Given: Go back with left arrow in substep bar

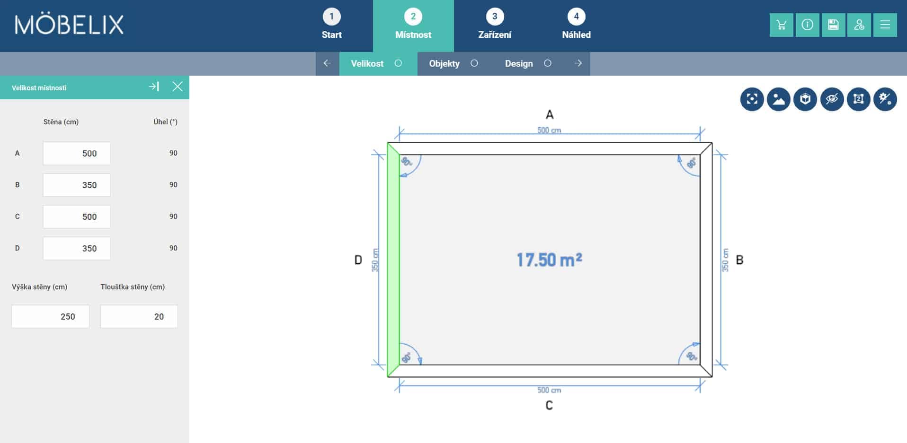Looking at the screenshot, I should (x=327, y=63).
